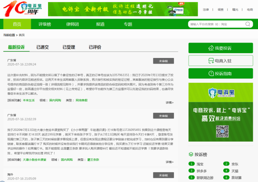Open the 投诉指南 button
Screen dimensions: 258x182
221,73
